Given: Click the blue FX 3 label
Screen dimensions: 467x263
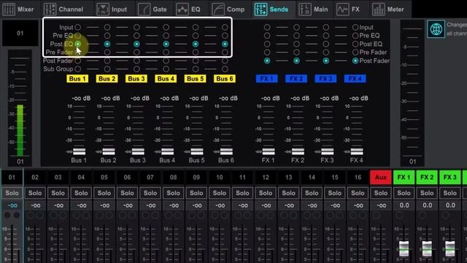Looking at the screenshot, I should point(325,79).
